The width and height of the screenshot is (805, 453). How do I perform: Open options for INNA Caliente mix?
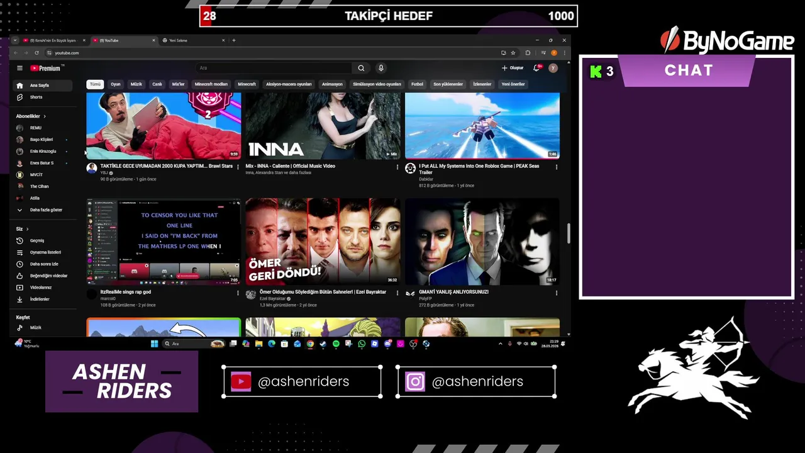coord(397,167)
